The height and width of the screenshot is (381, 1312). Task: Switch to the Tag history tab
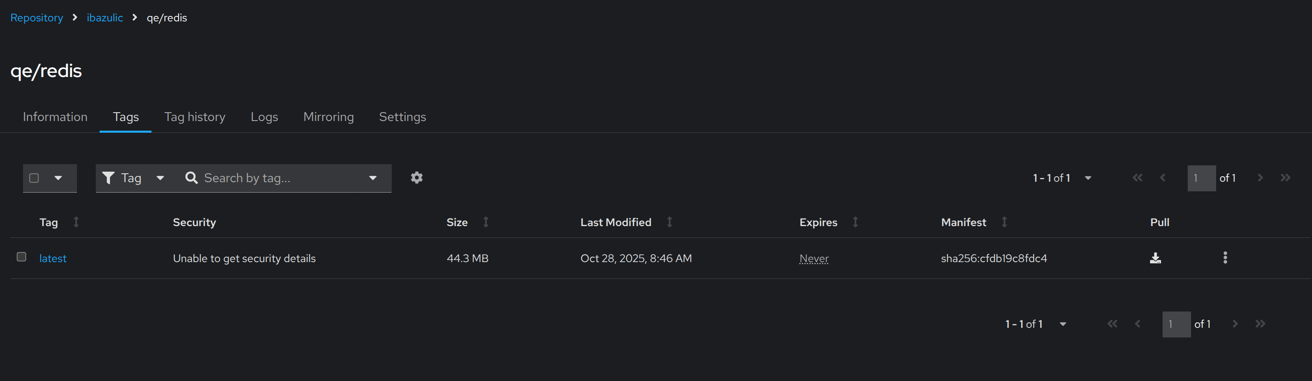pyautogui.click(x=195, y=117)
